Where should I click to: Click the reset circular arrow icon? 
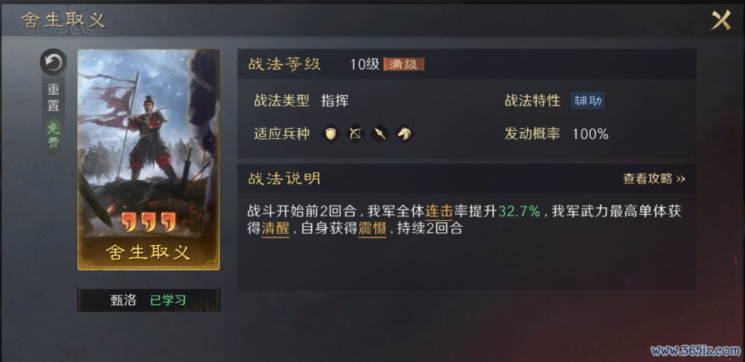53,61
